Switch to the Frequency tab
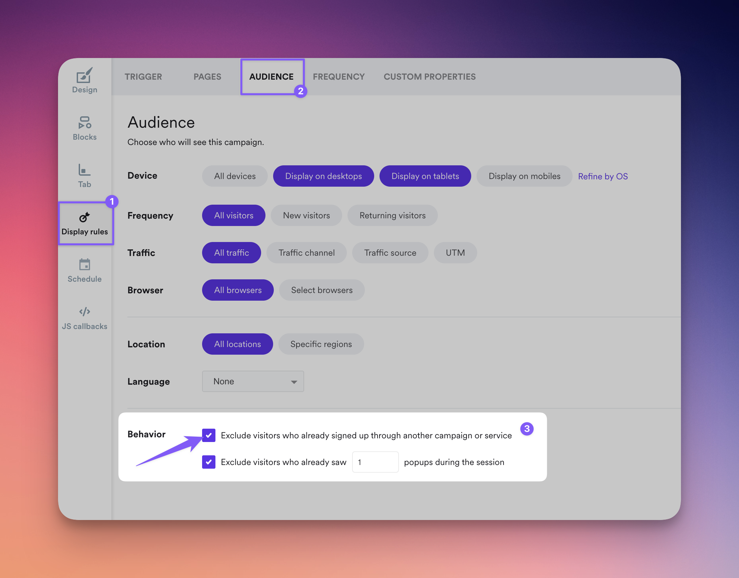The image size is (739, 578). click(x=338, y=77)
